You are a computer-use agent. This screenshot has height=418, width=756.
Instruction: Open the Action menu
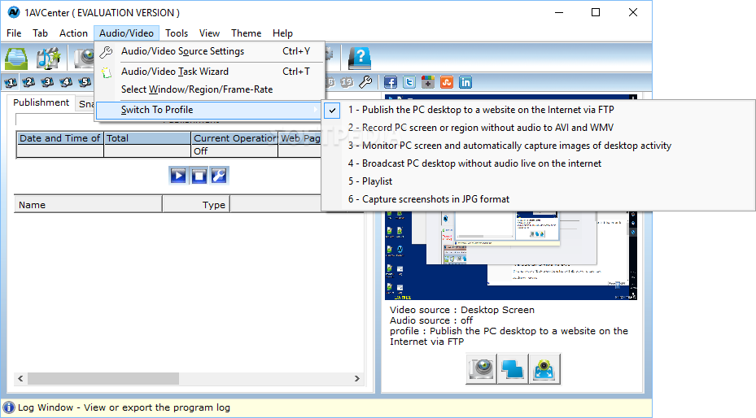pos(73,33)
